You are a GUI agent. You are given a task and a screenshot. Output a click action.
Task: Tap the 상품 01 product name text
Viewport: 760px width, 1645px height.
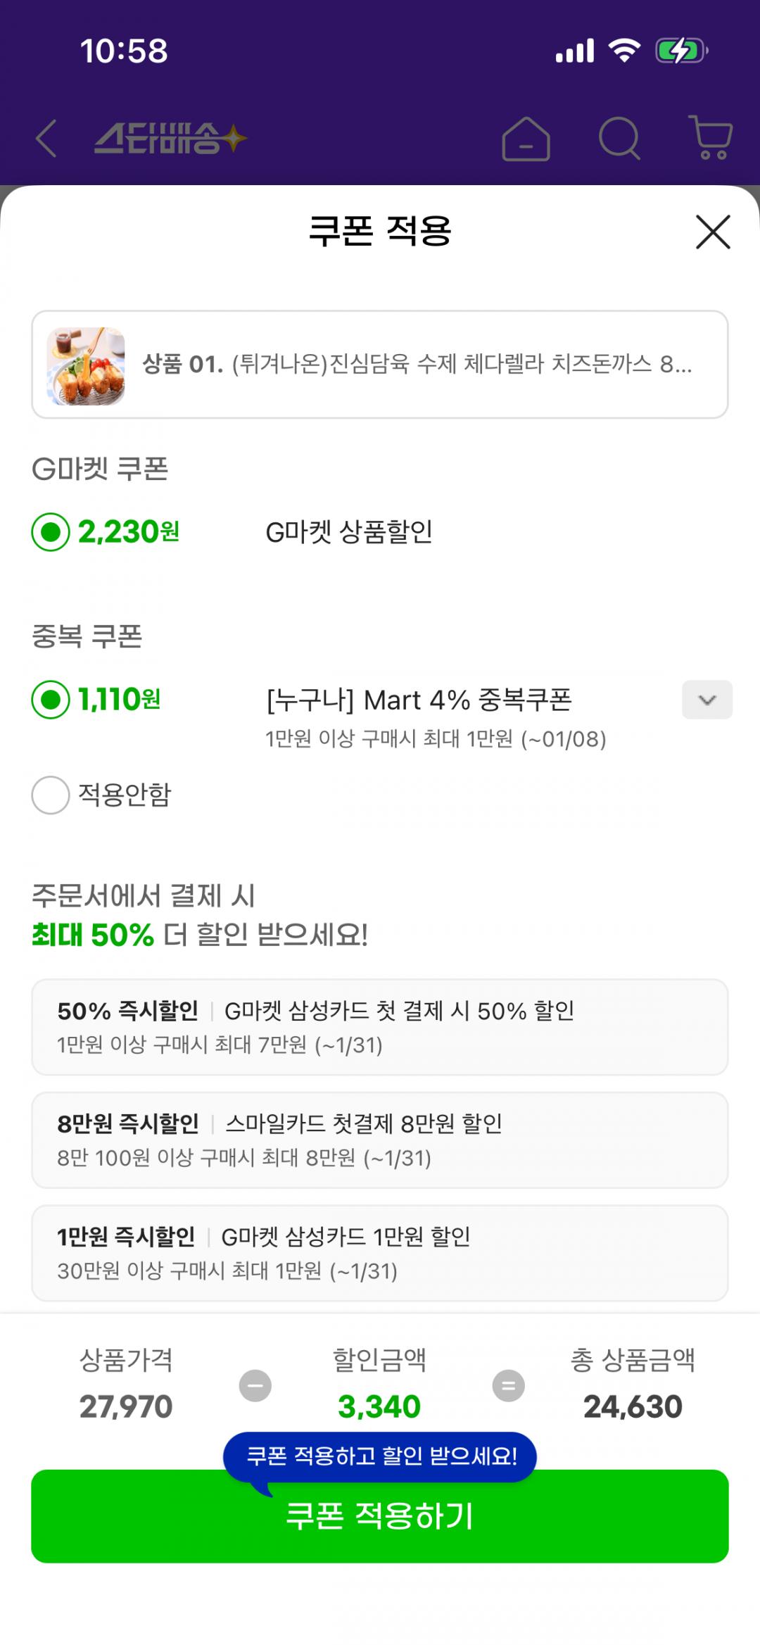click(417, 365)
